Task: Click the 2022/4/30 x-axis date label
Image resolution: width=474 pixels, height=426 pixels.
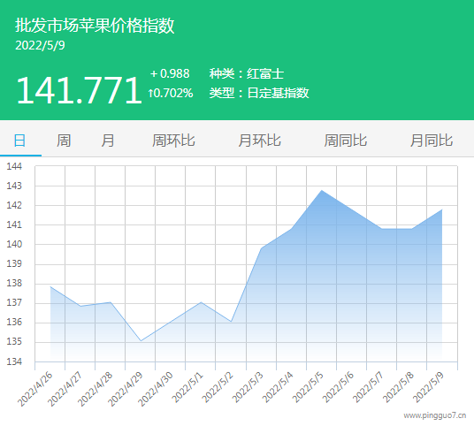Action: (156, 389)
